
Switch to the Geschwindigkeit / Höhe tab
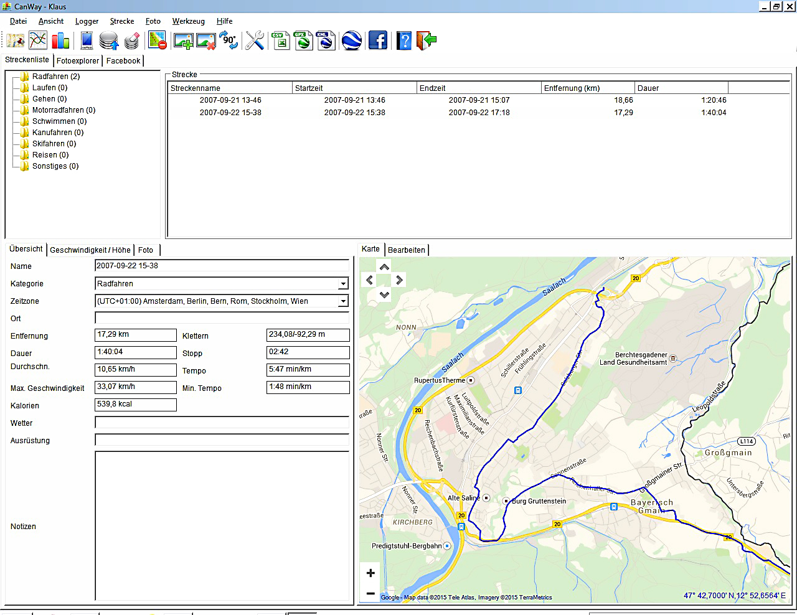pos(90,250)
